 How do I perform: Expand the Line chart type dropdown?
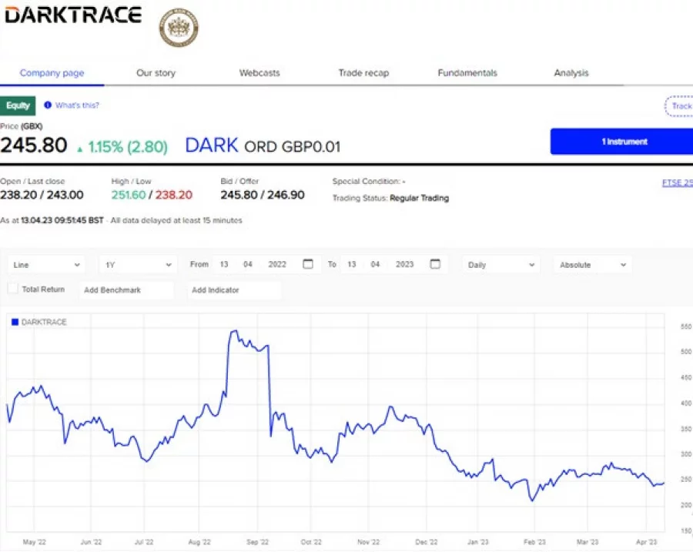[46, 264]
